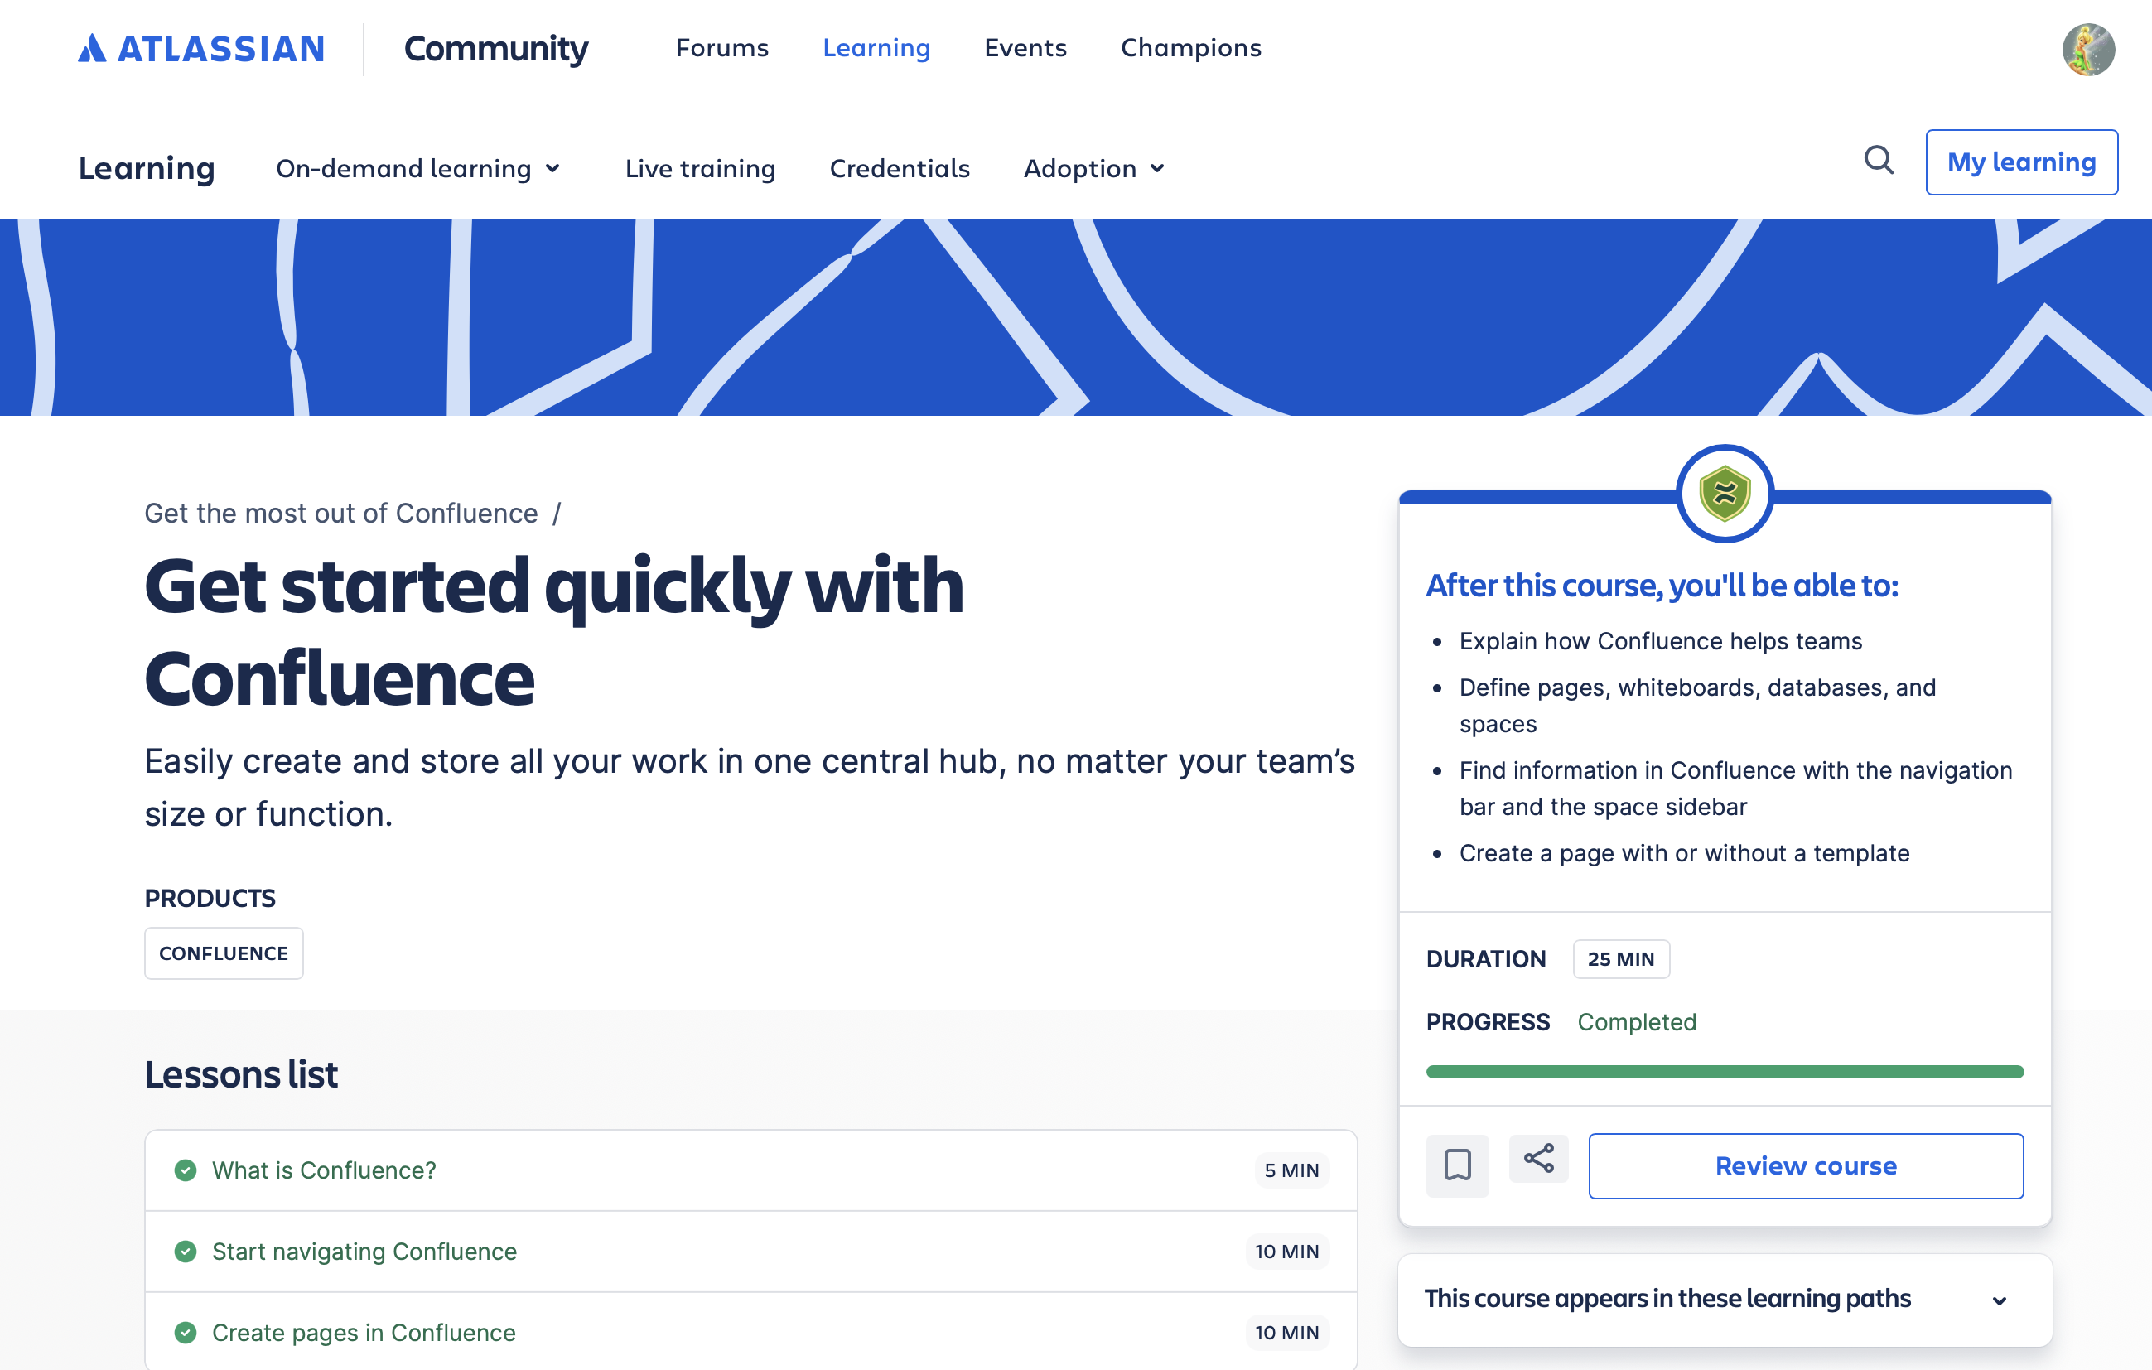Click the checkmark beside Start navigating Confluence

tap(186, 1252)
